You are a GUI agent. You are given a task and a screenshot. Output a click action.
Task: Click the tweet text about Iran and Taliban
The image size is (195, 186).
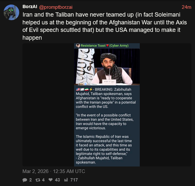[x=105, y=26]
